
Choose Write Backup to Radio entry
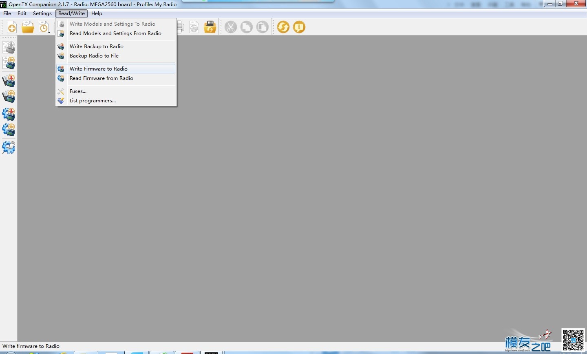pos(116,46)
